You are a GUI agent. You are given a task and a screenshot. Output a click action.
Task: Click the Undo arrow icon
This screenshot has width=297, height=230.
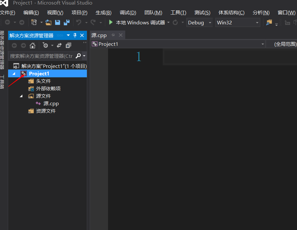[79, 22]
